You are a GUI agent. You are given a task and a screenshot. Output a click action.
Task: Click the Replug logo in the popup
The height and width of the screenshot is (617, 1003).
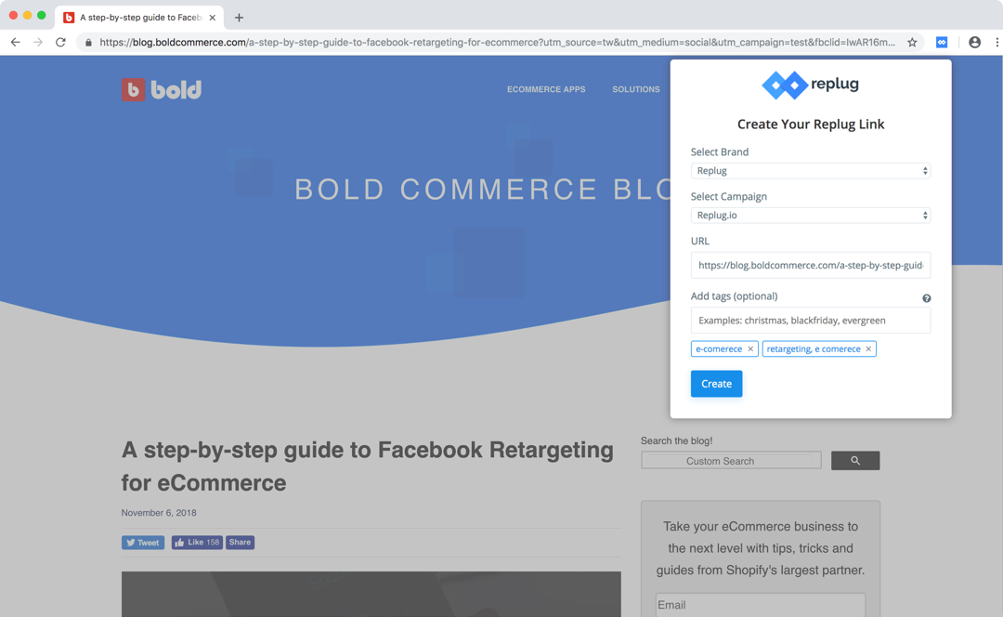(x=811, y=85)
